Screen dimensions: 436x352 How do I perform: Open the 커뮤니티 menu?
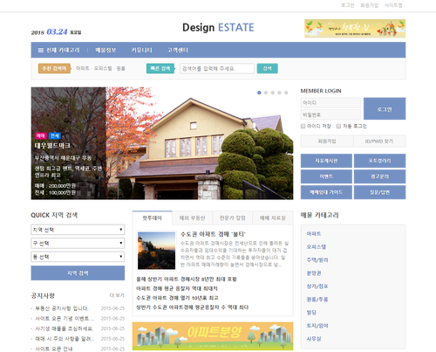[x=141, y=50]
